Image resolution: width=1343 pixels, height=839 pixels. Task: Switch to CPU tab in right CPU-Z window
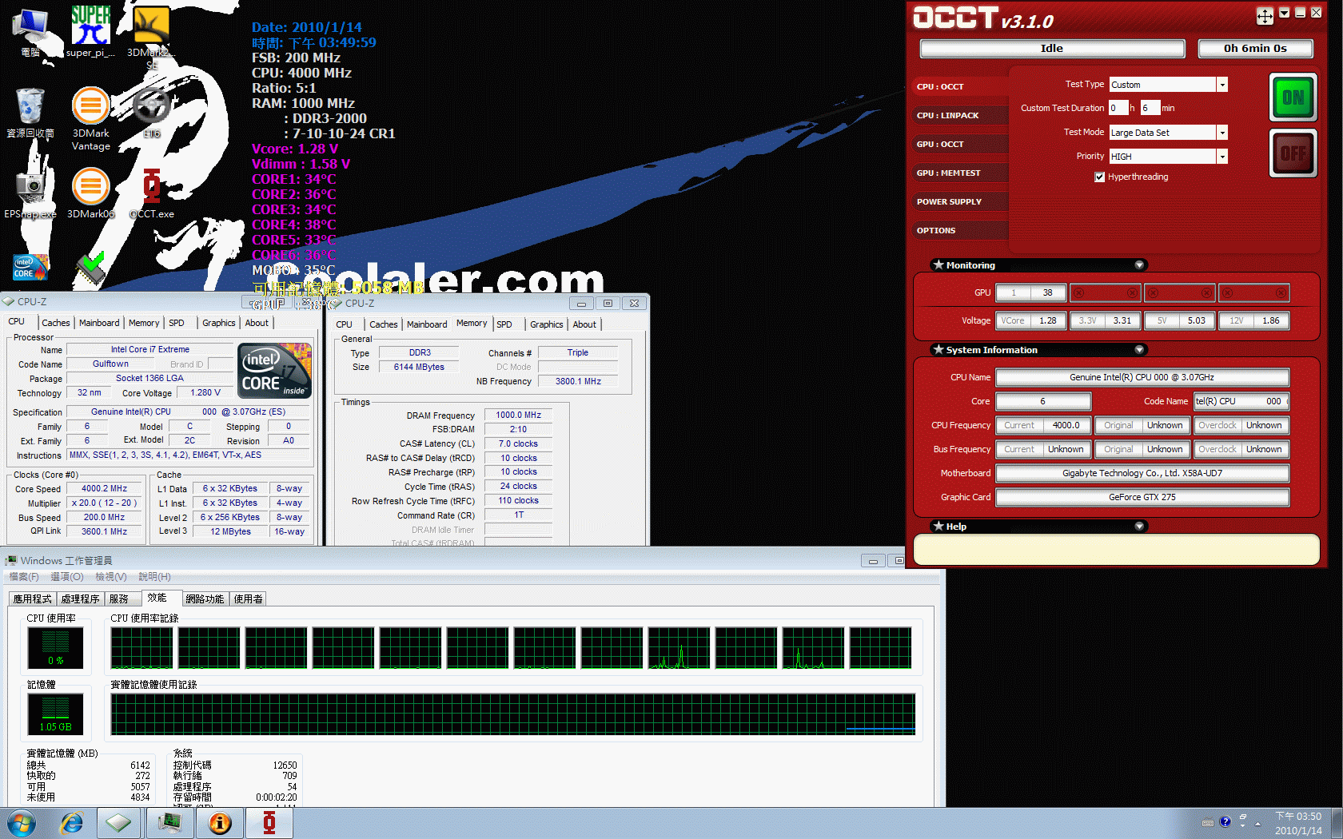(345, 324)
